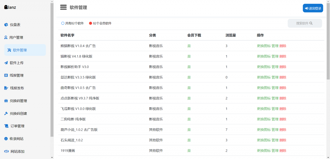This screenshot has height=159, width=330.
Task: Click 管理 for 1919漫画
Action: 275,151
